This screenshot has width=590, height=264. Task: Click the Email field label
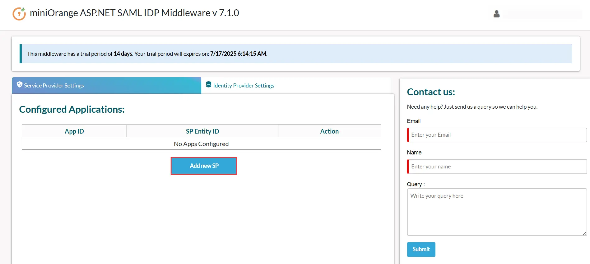point(414,121)
